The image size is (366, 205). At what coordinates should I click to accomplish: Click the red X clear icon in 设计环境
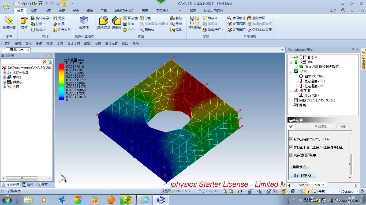(x=44, y=62)
